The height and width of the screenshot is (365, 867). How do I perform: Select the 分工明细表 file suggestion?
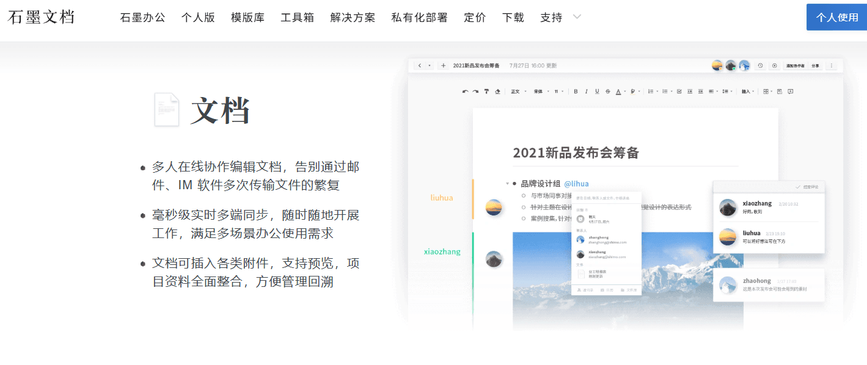point(606,274)
